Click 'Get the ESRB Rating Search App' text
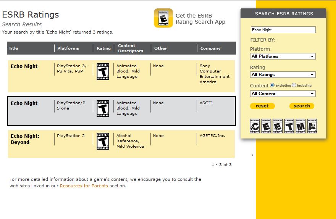The width and height of the screenshot is (336, 219). [x=200, y=19]
